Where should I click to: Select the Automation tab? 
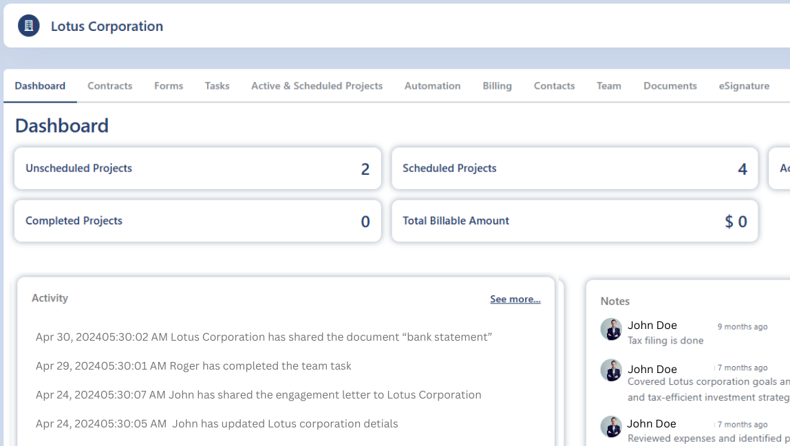432,86
